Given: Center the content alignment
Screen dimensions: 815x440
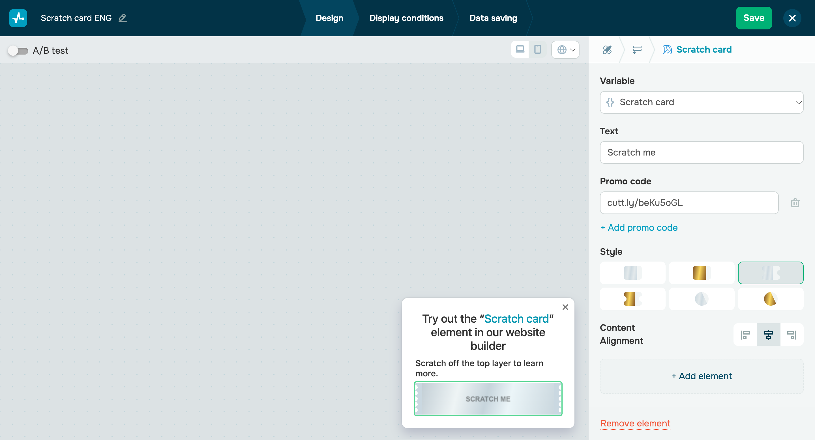Looking at the screenshot, I should [x=768, y=335].
